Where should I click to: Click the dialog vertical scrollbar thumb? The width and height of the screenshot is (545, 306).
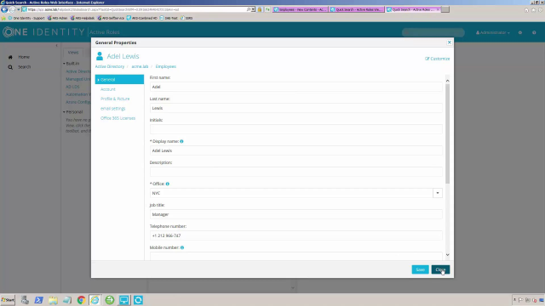pyautogui.click(x=447, y=133)
